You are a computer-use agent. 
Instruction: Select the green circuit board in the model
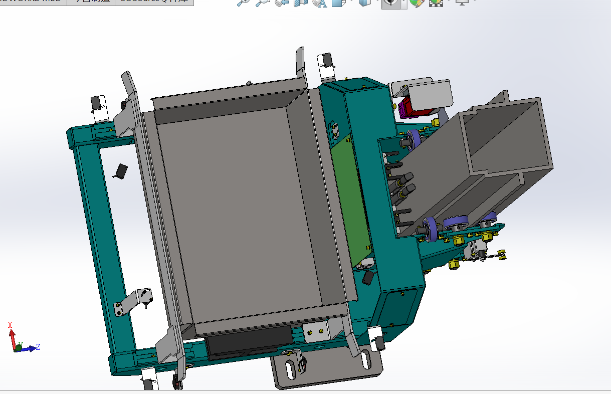[x=351, y=201]
